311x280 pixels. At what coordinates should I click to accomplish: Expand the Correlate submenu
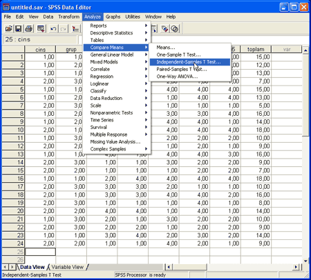117,69
